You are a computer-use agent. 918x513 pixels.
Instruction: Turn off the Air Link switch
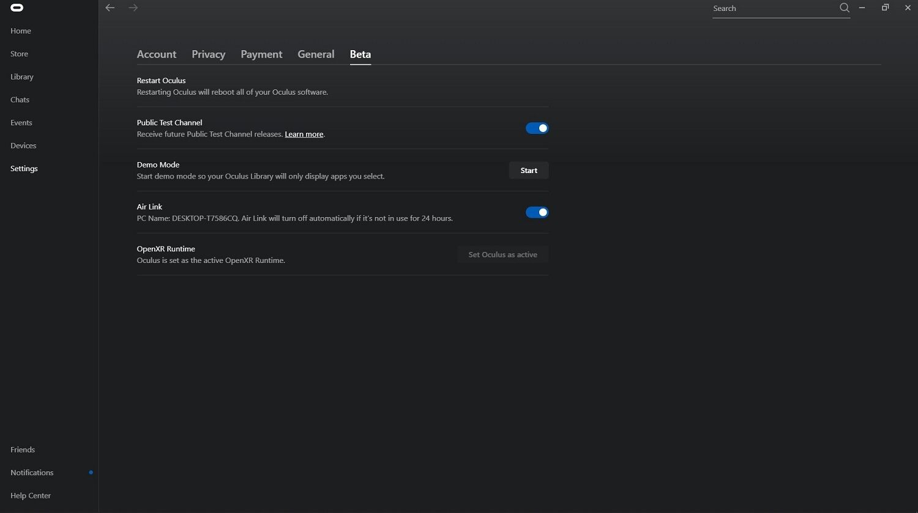[x=537, y=212]
